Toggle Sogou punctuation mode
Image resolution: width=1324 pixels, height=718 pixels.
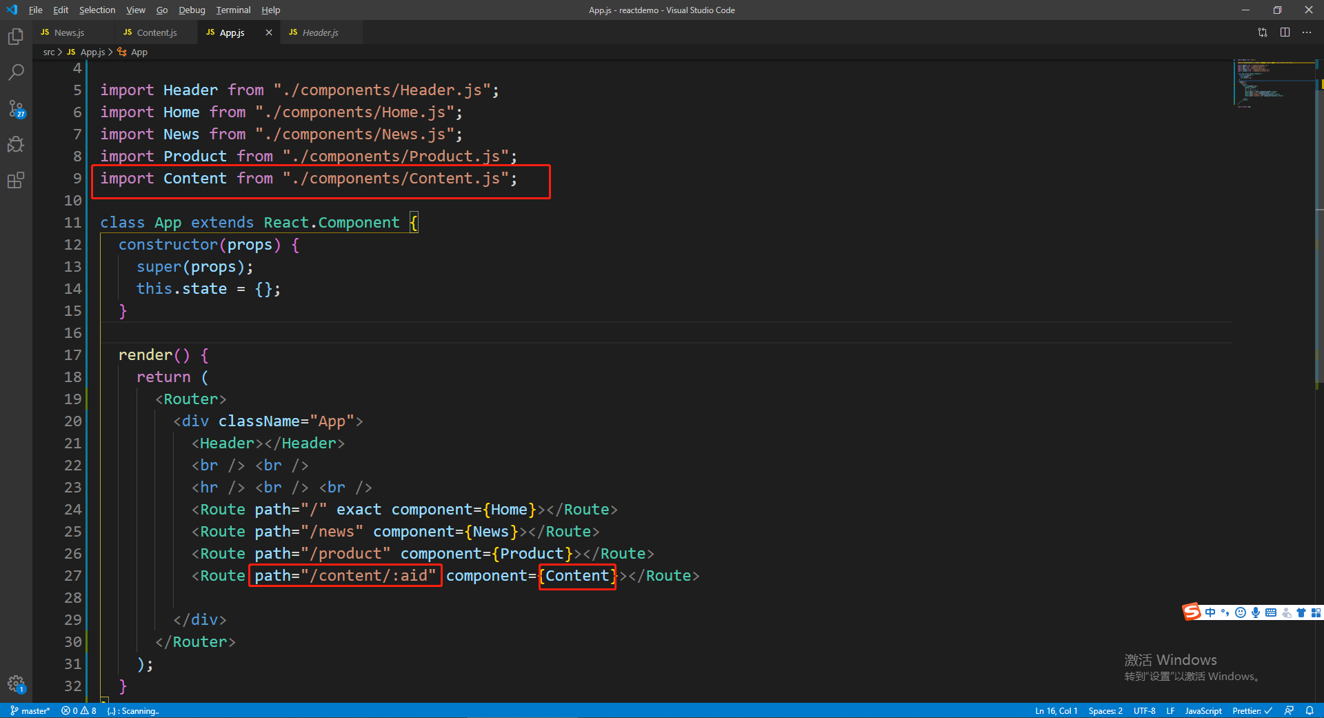1225,612
